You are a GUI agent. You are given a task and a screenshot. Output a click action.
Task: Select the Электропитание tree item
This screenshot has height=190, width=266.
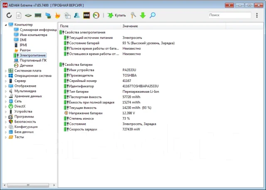[30, 55]
